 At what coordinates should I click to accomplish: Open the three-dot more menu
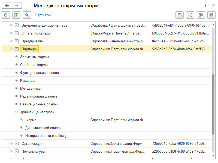pyautogui.click(x=205, y=5)
